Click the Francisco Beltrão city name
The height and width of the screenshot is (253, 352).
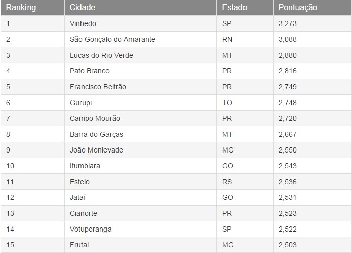coord(98,87)
